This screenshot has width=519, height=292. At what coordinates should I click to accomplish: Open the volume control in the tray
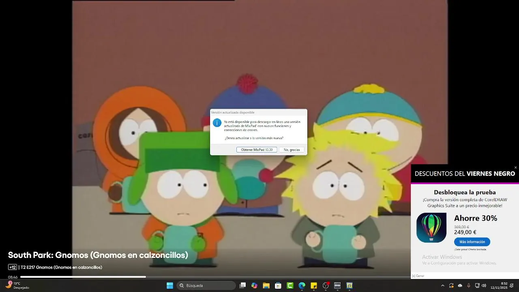click(484, 286)
